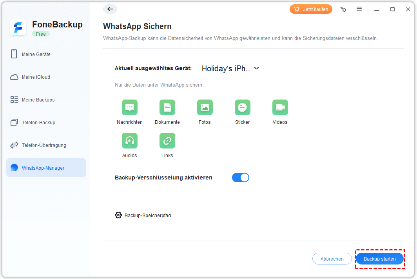
Task: Open Telefon-Übertragung sidebar entry
Action: (x=44, y=145)
